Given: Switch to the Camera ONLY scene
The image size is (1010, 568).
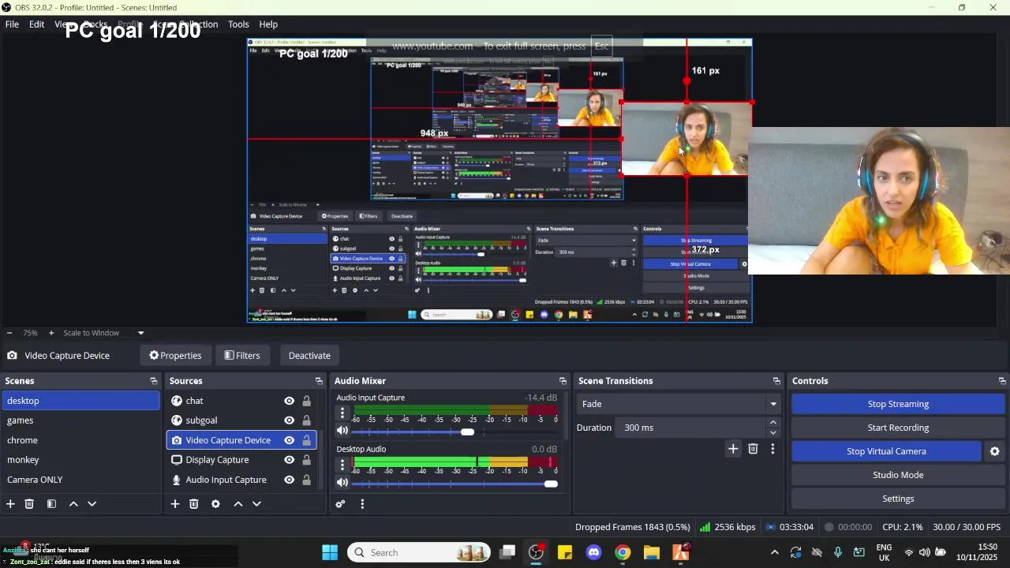Looking at the screenshot, I should 80,480.
